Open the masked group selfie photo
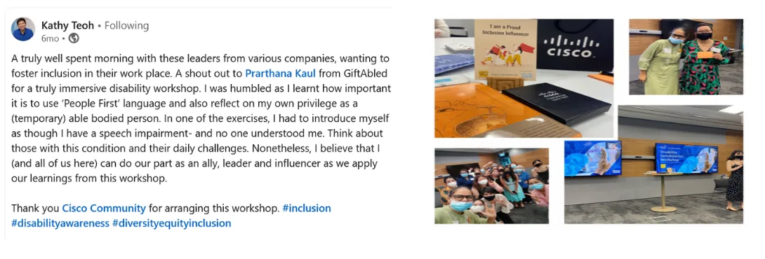The width and height of the screenshot is (765, 259). pyautogui.click(x=492, y=186)
